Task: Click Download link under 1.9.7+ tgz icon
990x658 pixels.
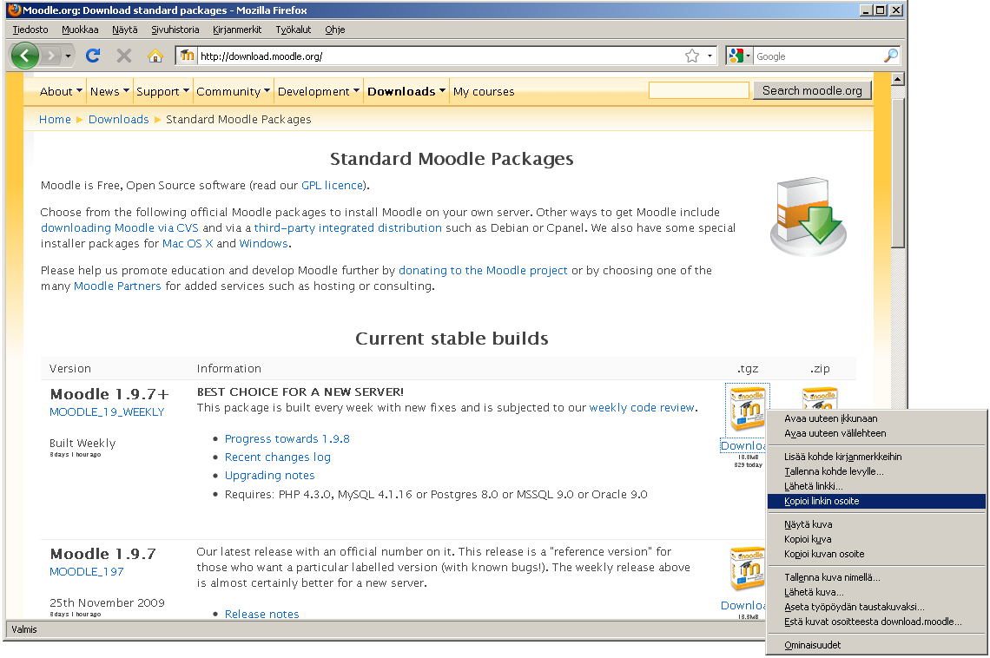Action: [x=742, y=446]
